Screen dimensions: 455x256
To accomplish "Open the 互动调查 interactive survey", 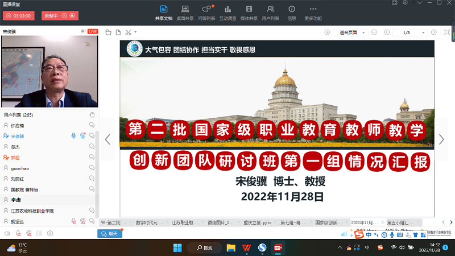I will pos(228,13).
